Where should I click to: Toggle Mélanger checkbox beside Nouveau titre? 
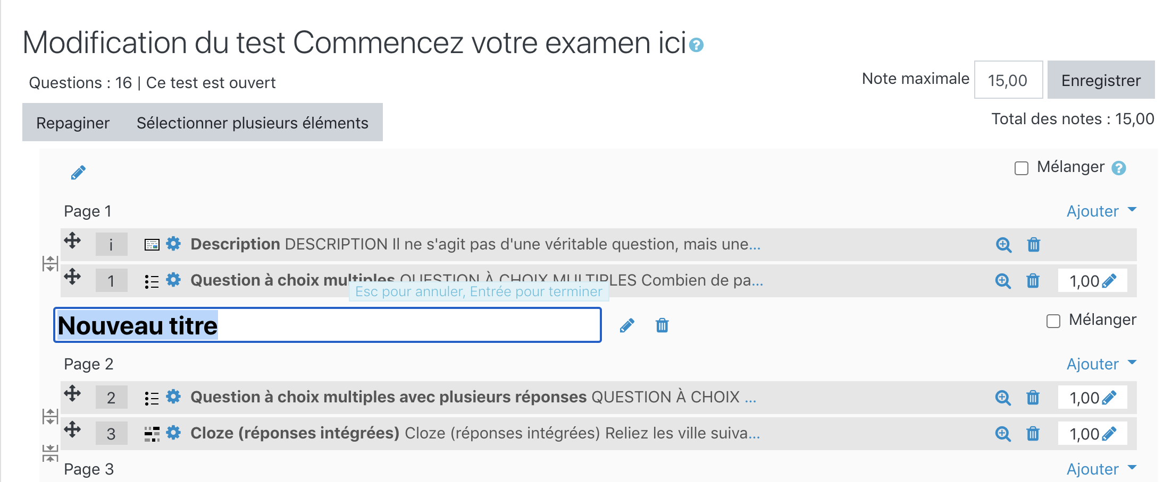tap(1053, 321)
